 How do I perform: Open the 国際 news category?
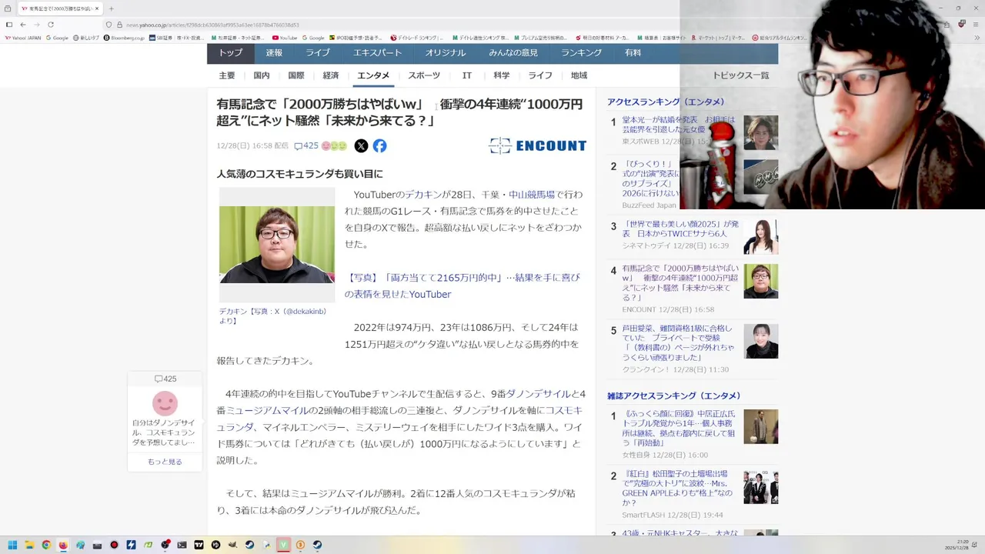click(x=296, y=75)
